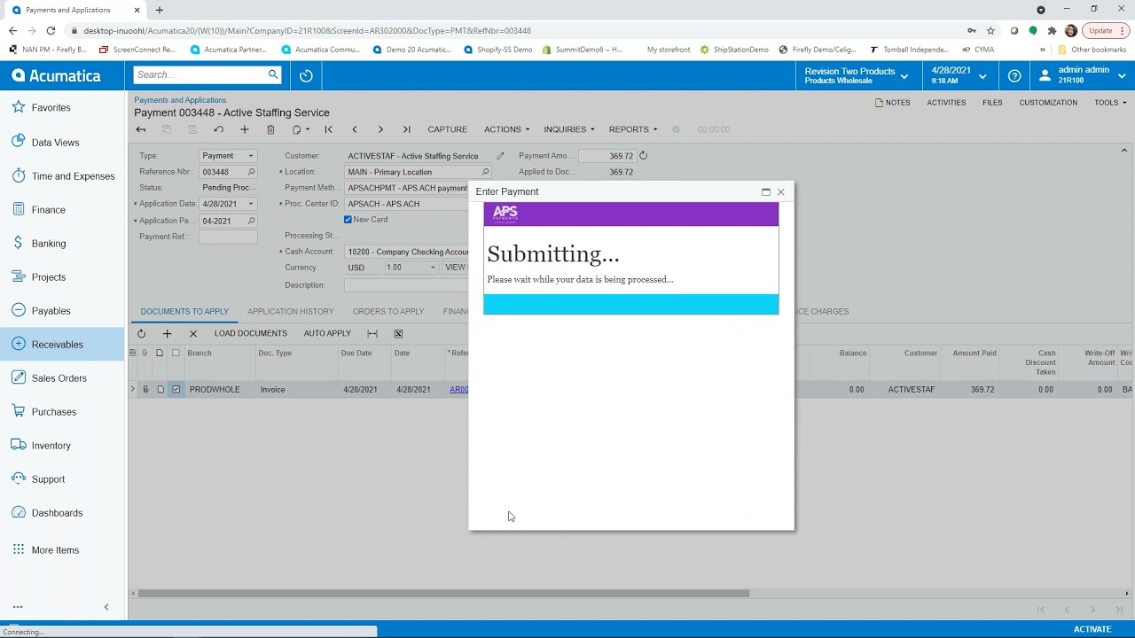Open the Finance workspace
Screen dimensions: 1135x638
pyautogui.click(x=48, y=209)
